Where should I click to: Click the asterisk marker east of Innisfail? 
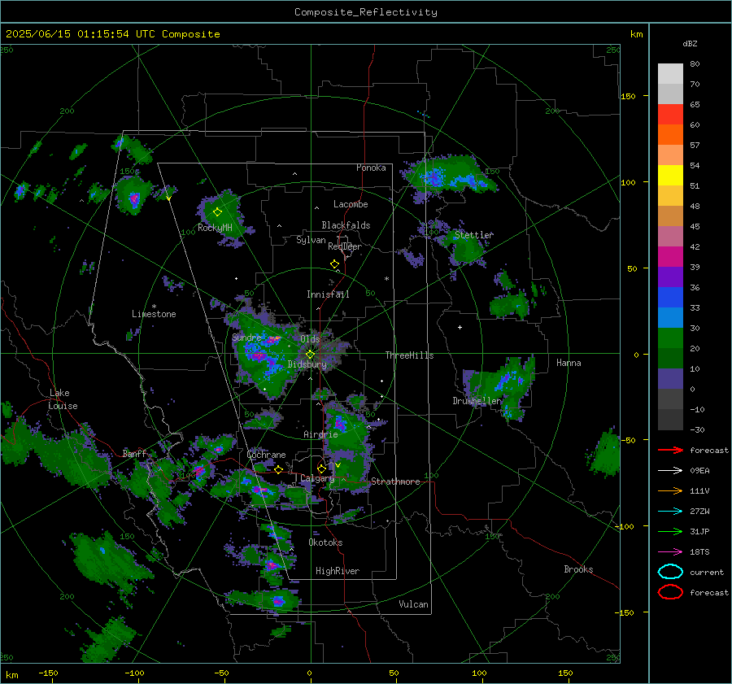(386, 279)
